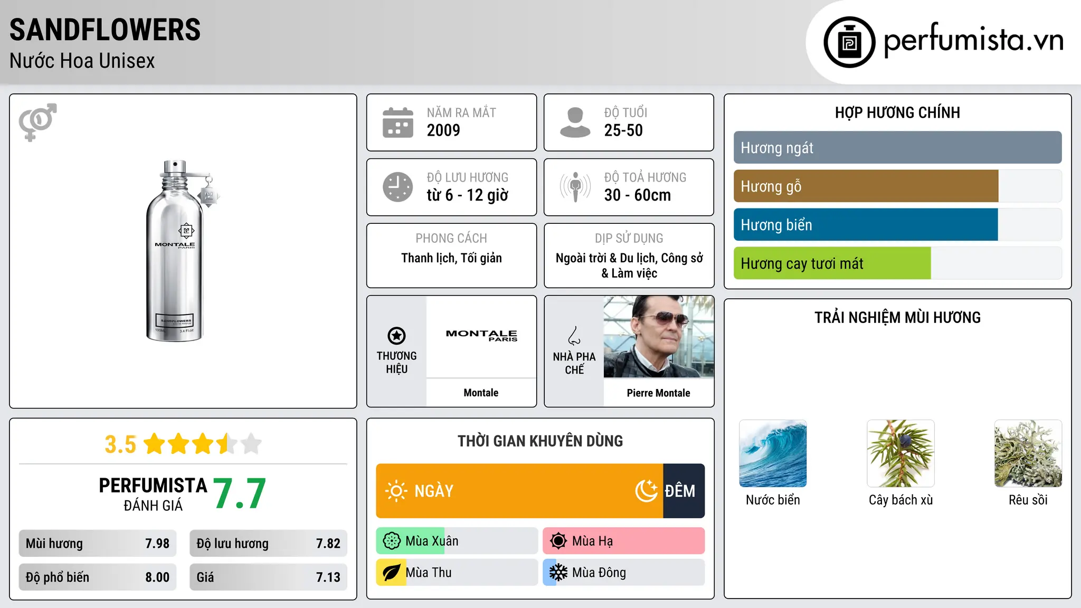This screenshot has height=608, width=1081.
Task: Select the Hương ngát accord bar
Action: [x=897, y=148]
